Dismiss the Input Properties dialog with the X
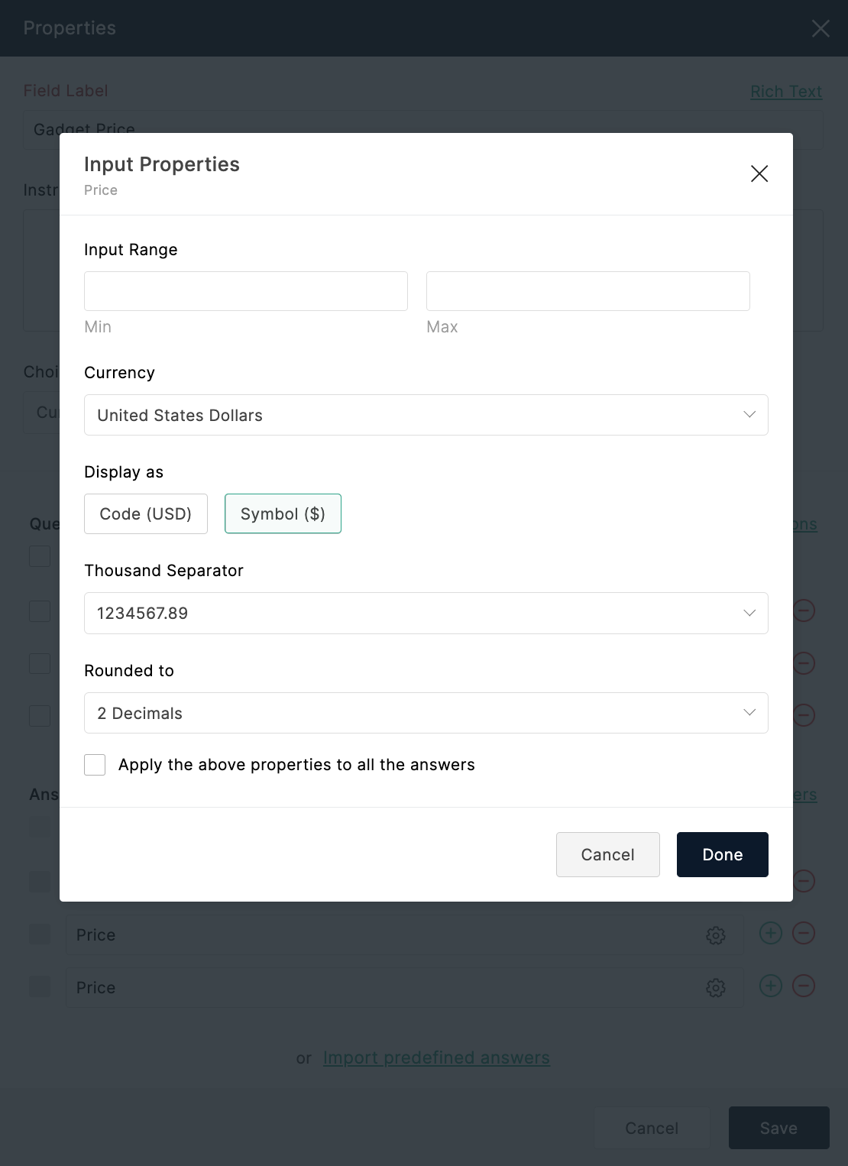Screen dimensions: 848x1166 (x=759, y=173)
